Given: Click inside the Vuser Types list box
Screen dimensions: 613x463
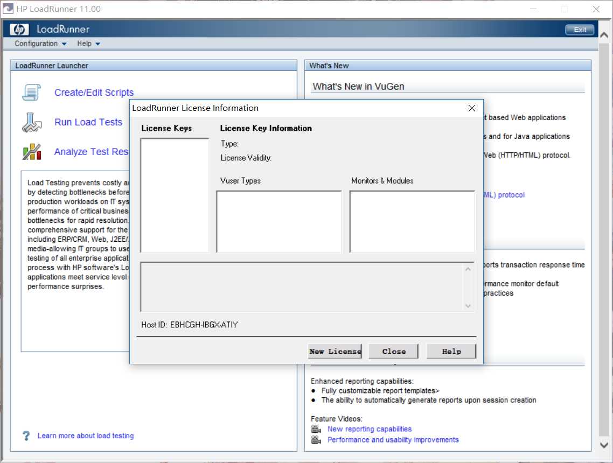Looking at the screenshot, I should point(278,221).
